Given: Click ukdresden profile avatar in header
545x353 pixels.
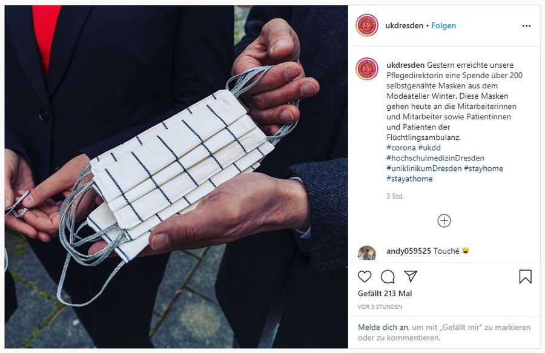Looking at the screenshot, I should pos(367,25).
